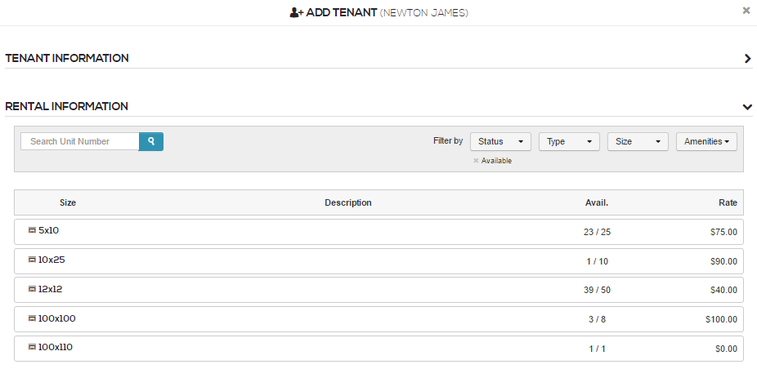Collapse the Rental Information section chevron
Image resolution: width=757 pixels, height=369 pixels.
point(747,107)
